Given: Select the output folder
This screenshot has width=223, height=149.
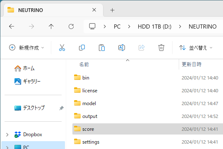Looking at the screenshot, I should pyautogui.click(x=148, y=116).
